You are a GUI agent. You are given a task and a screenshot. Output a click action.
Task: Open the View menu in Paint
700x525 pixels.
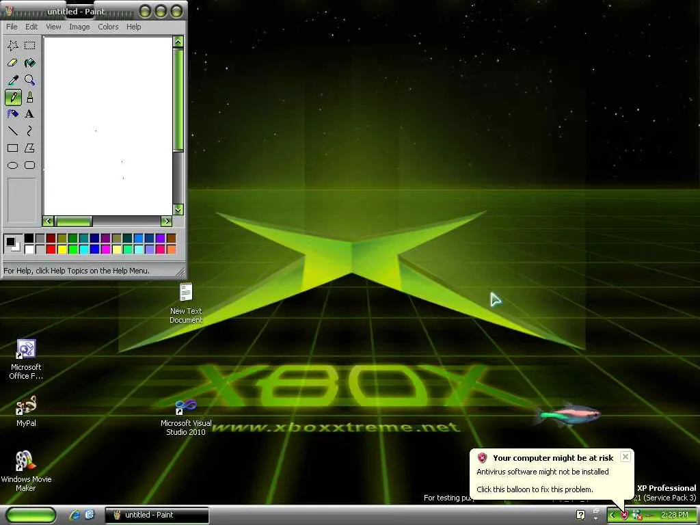click(53, 27)
